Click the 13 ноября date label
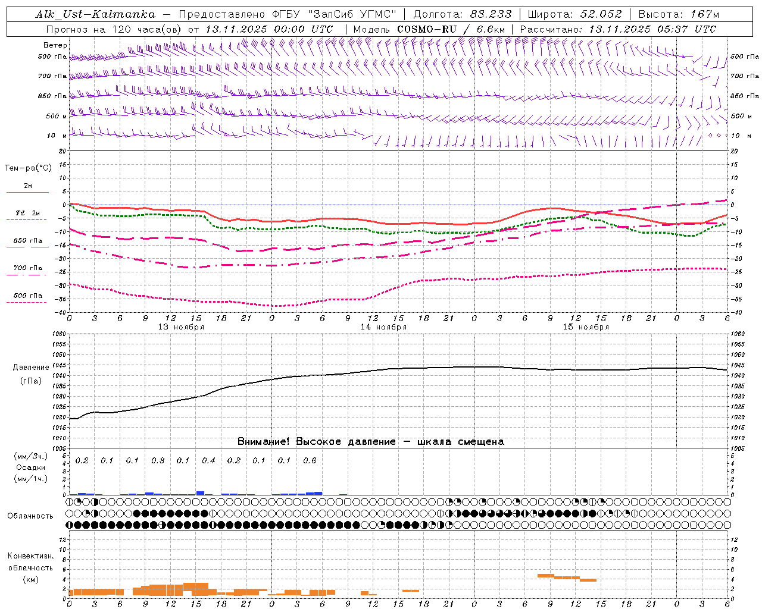This screenshot has height=609, width=762. click(181, 327)
